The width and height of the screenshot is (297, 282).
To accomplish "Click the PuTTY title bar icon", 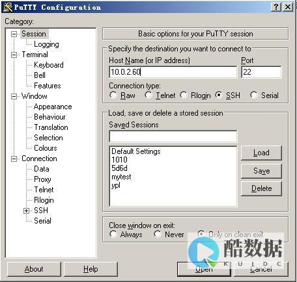I will pyautogui.click(x=8, y=7).
